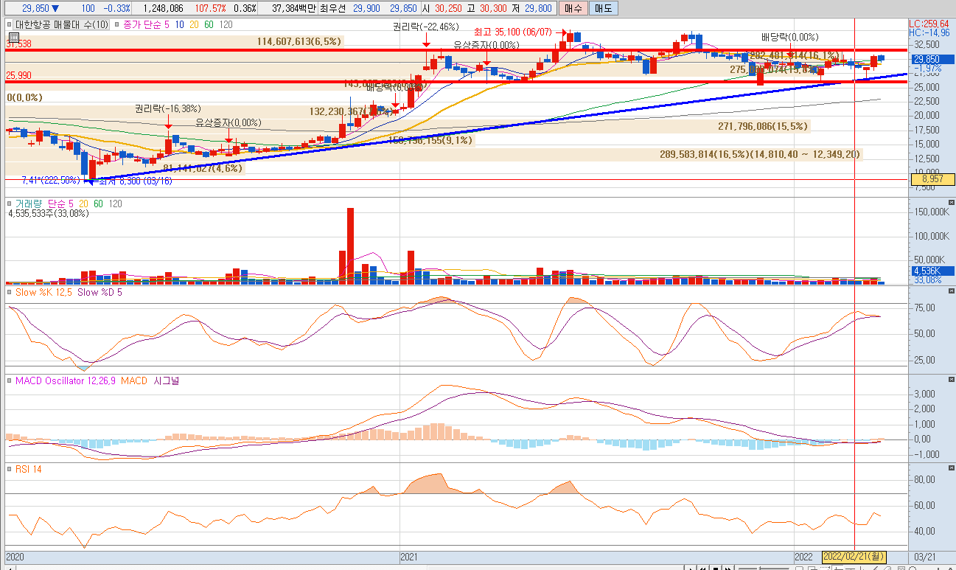This screenshot has width=956, height=570.
Task: Click the 매도 sell button
Action: click(604, 9)
